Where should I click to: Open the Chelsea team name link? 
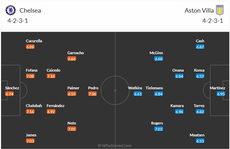[30, 10]
